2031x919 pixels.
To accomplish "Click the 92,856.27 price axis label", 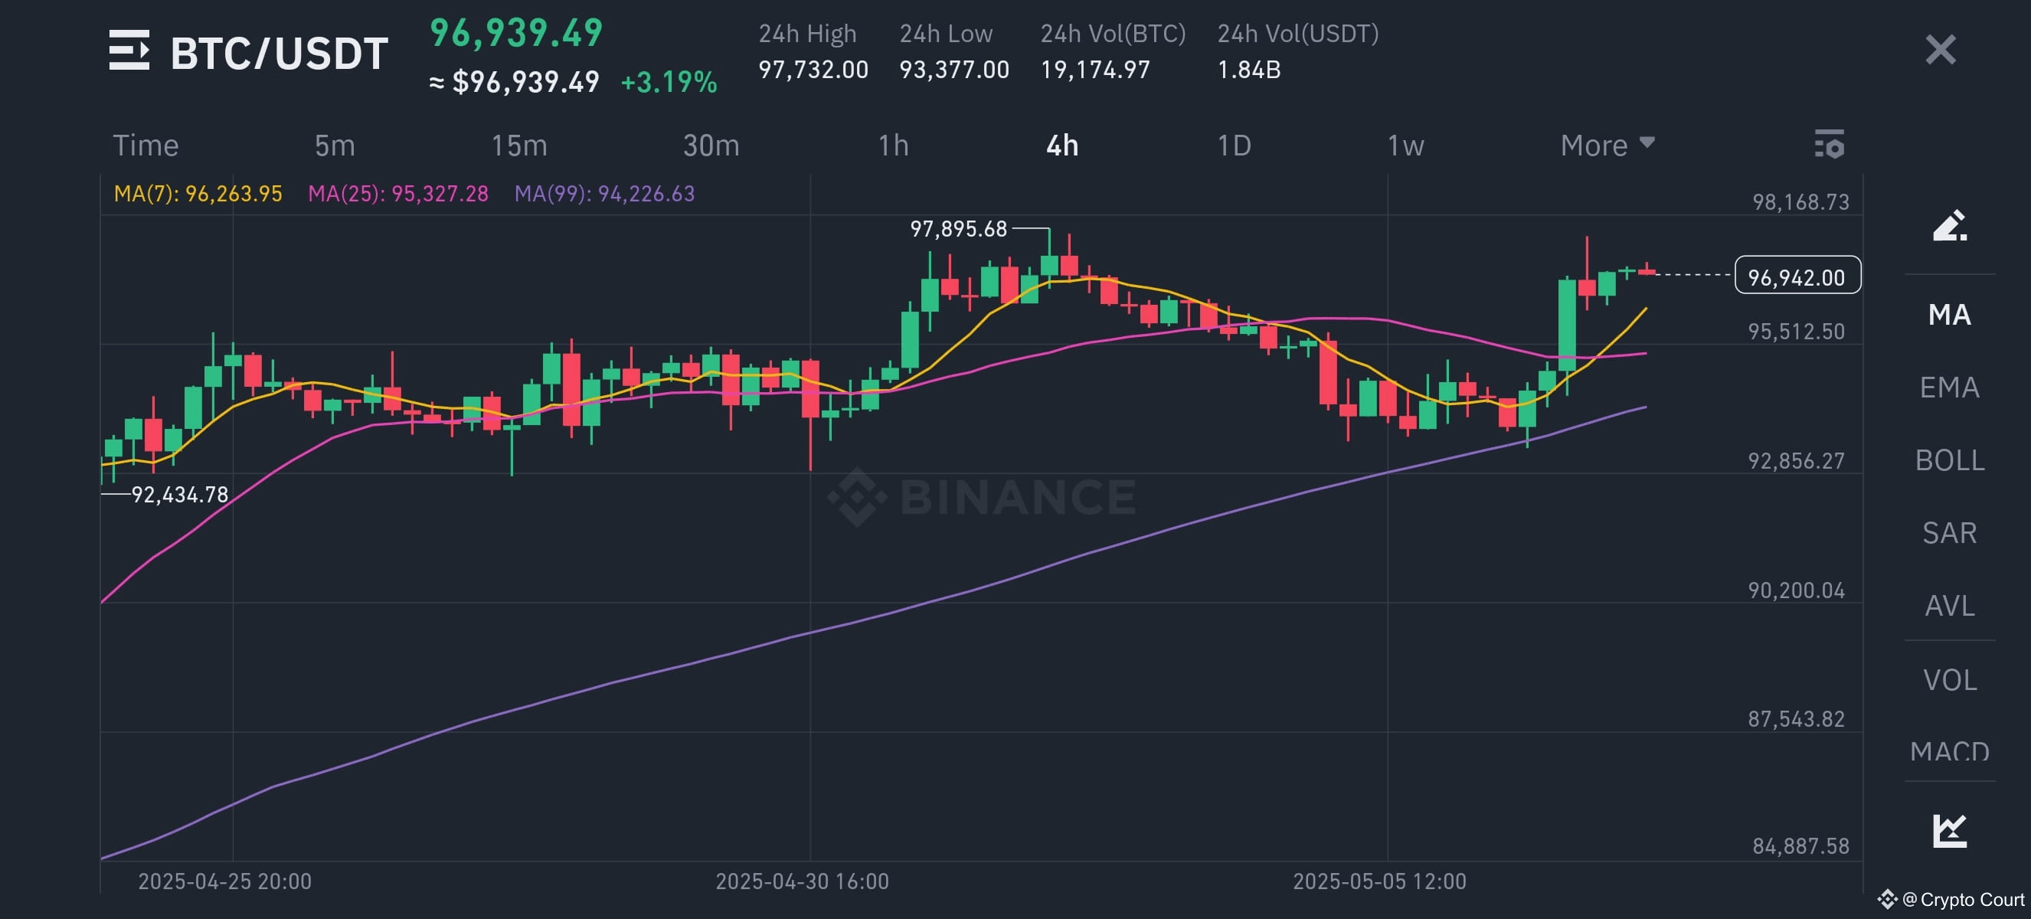I will click(x=1796, y=461).
